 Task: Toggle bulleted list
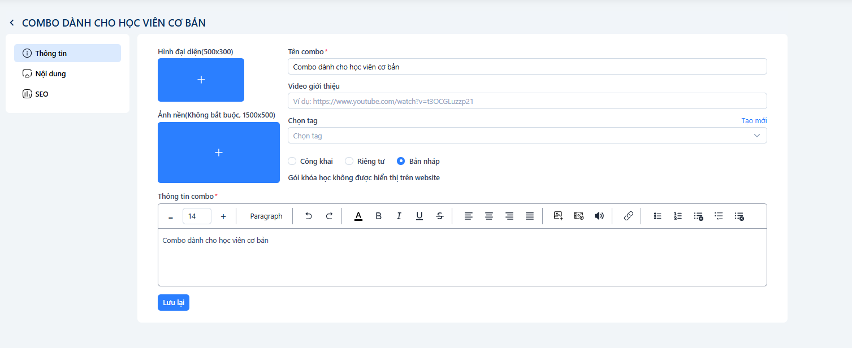[x=658, y=216]
